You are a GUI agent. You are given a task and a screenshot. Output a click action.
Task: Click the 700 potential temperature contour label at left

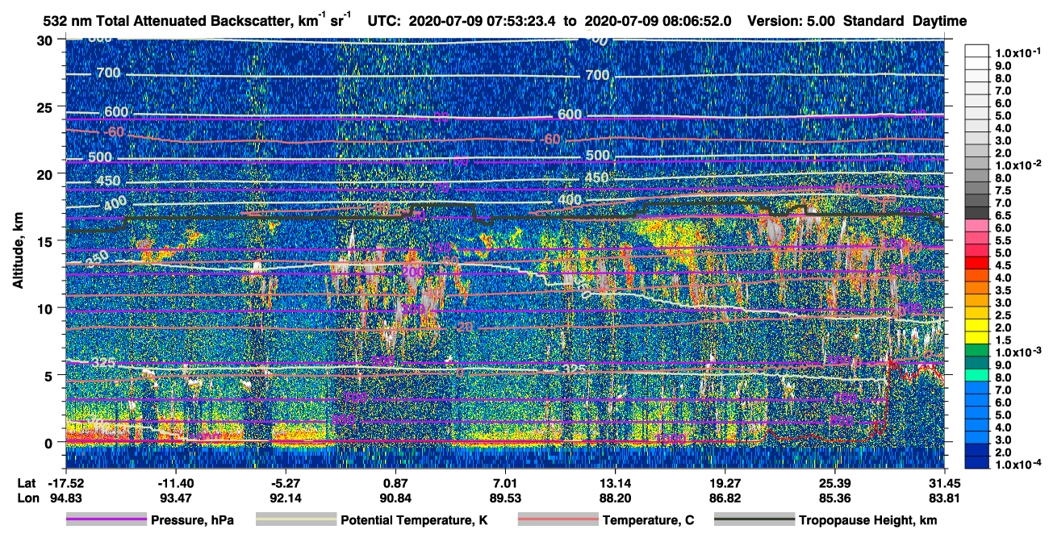click(108, 73)
